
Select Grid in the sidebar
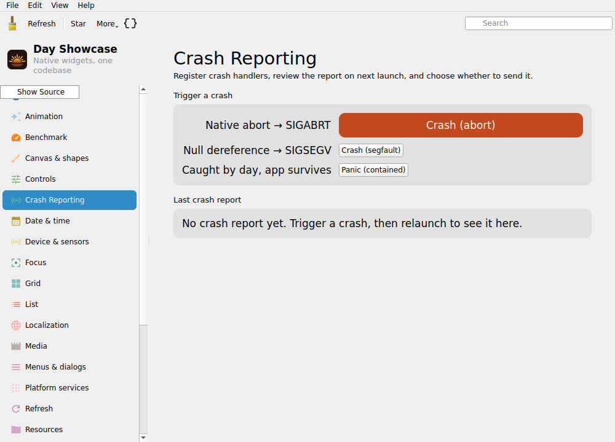point(69,284)
